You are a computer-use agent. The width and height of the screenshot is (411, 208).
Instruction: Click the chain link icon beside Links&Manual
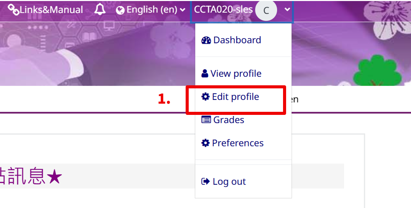[13, 10]
